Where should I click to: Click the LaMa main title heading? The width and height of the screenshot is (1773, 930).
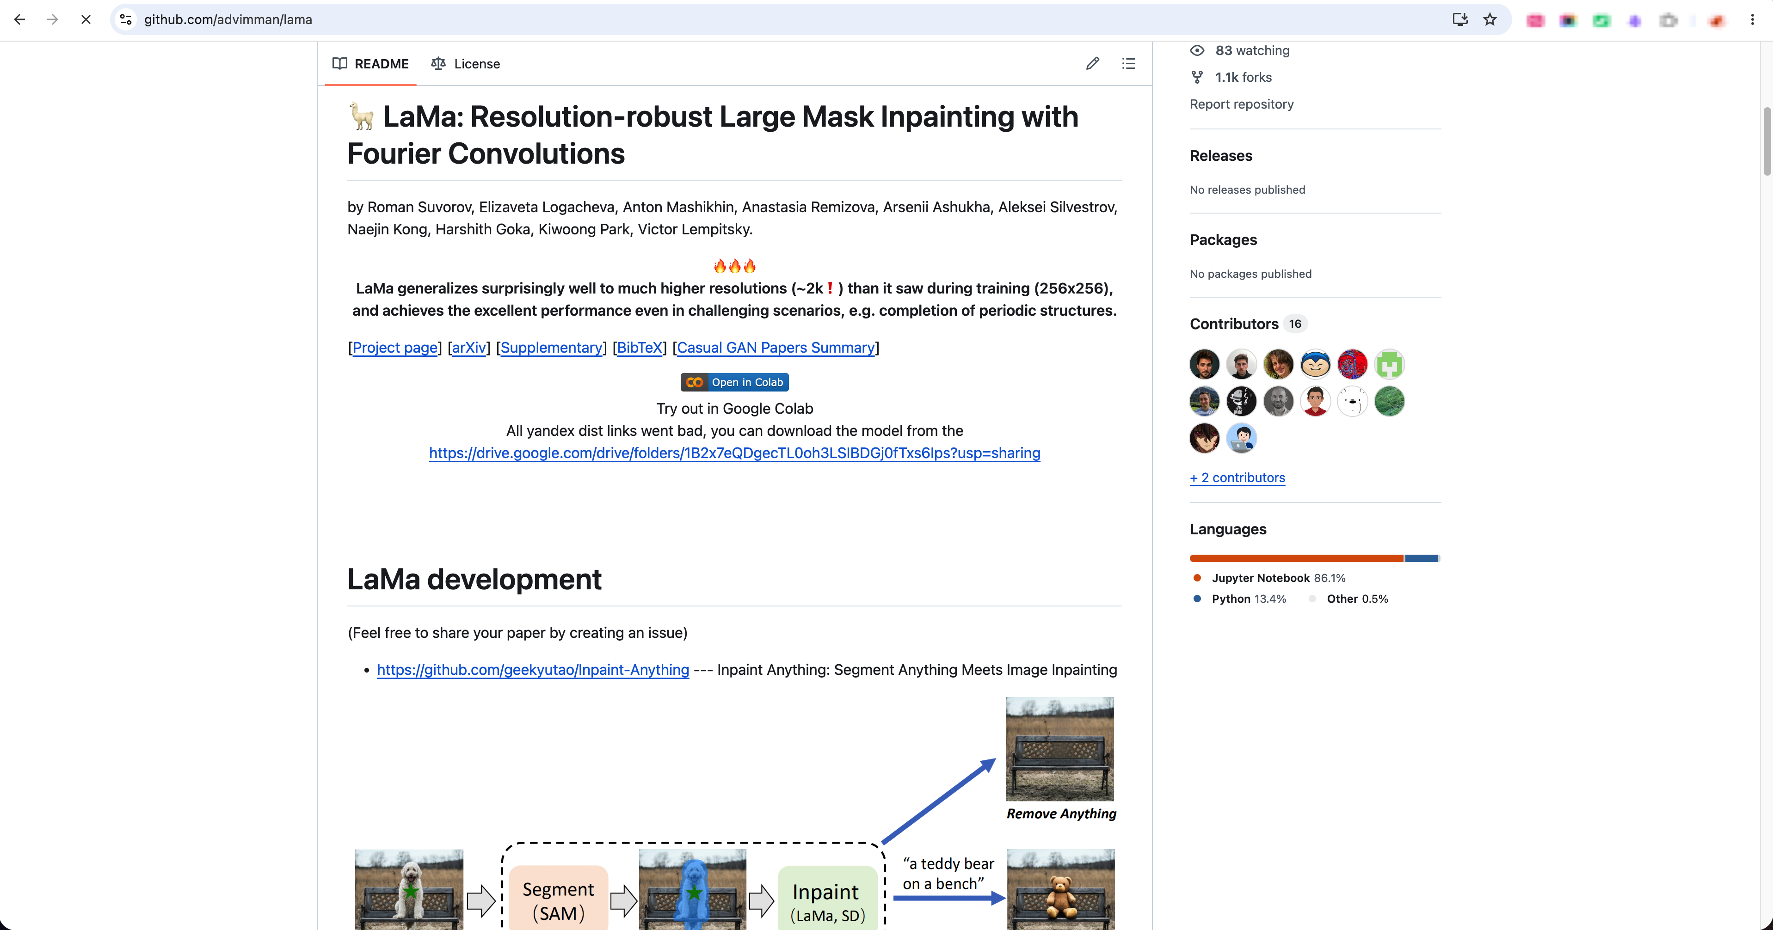click(x=712, y=135)
